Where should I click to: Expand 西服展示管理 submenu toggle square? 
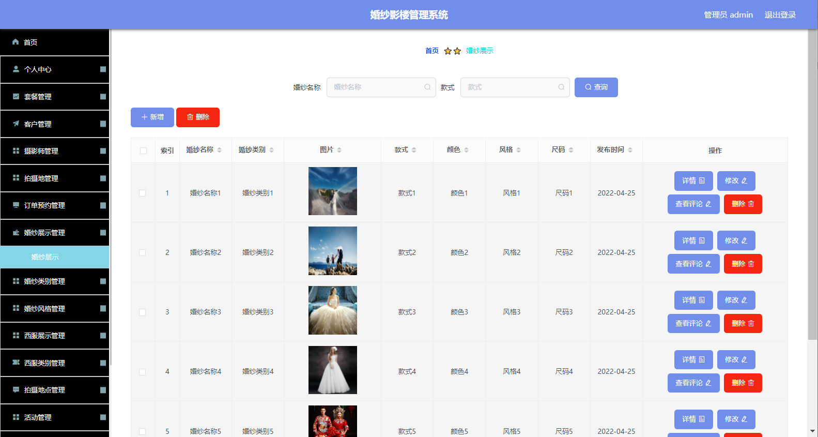click(x=103, y=336)
